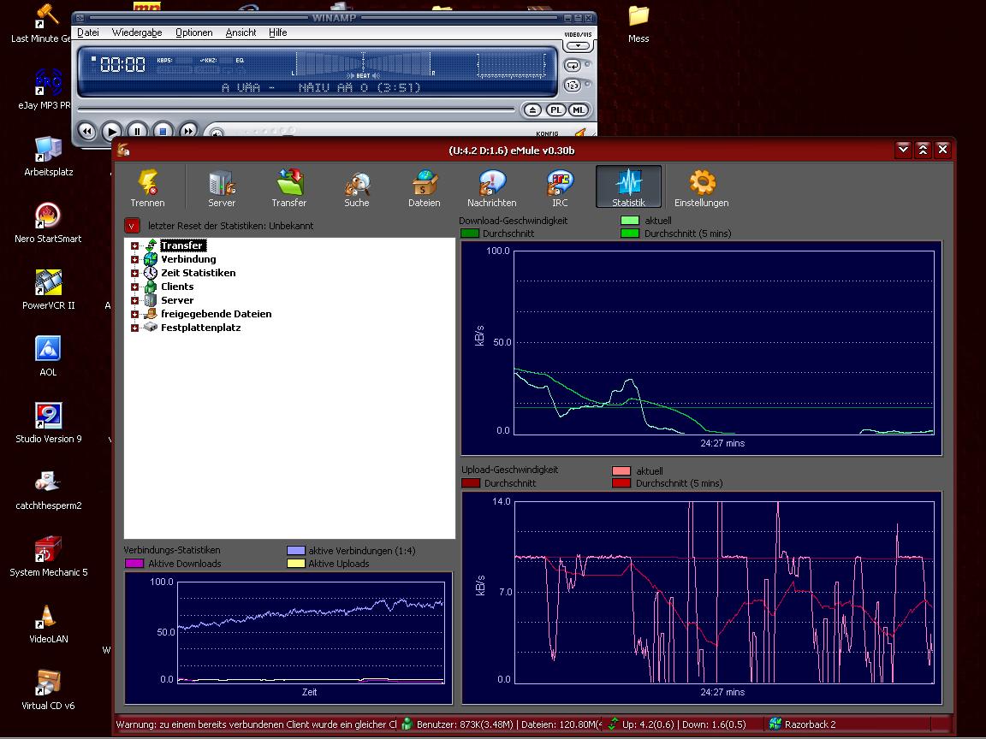
Task: Click the Suche search icon
Action: (357, 187)
